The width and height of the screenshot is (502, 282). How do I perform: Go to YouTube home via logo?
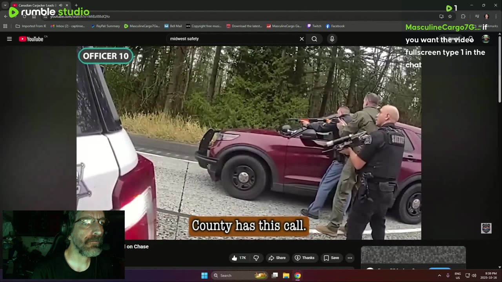[x=31, y=39]
